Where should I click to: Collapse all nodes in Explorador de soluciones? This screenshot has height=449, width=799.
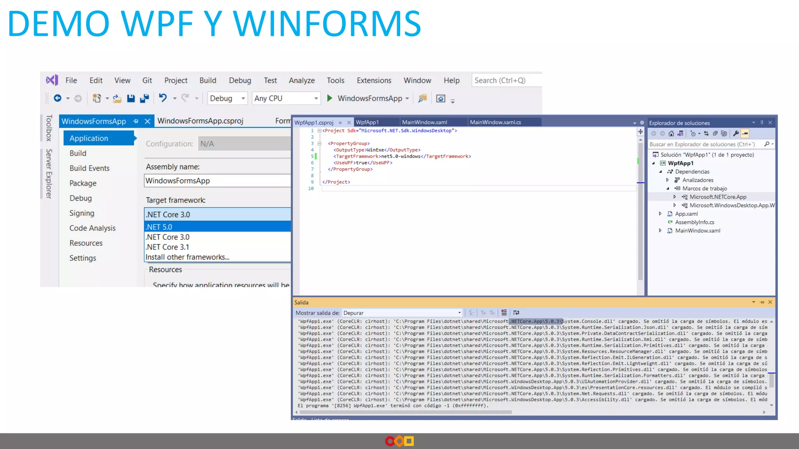[x=715, y=134]
